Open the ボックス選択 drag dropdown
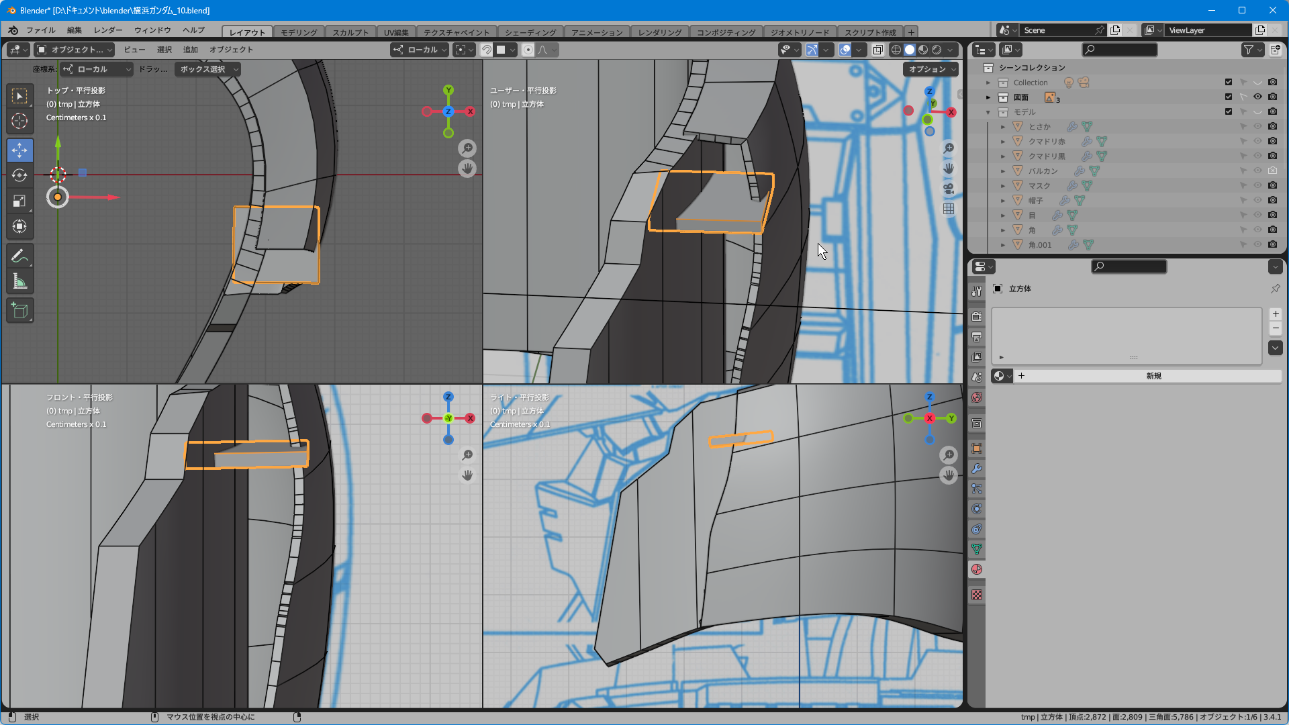Image resolution: width=1289 pixels, height=725 pixels. 207,69
